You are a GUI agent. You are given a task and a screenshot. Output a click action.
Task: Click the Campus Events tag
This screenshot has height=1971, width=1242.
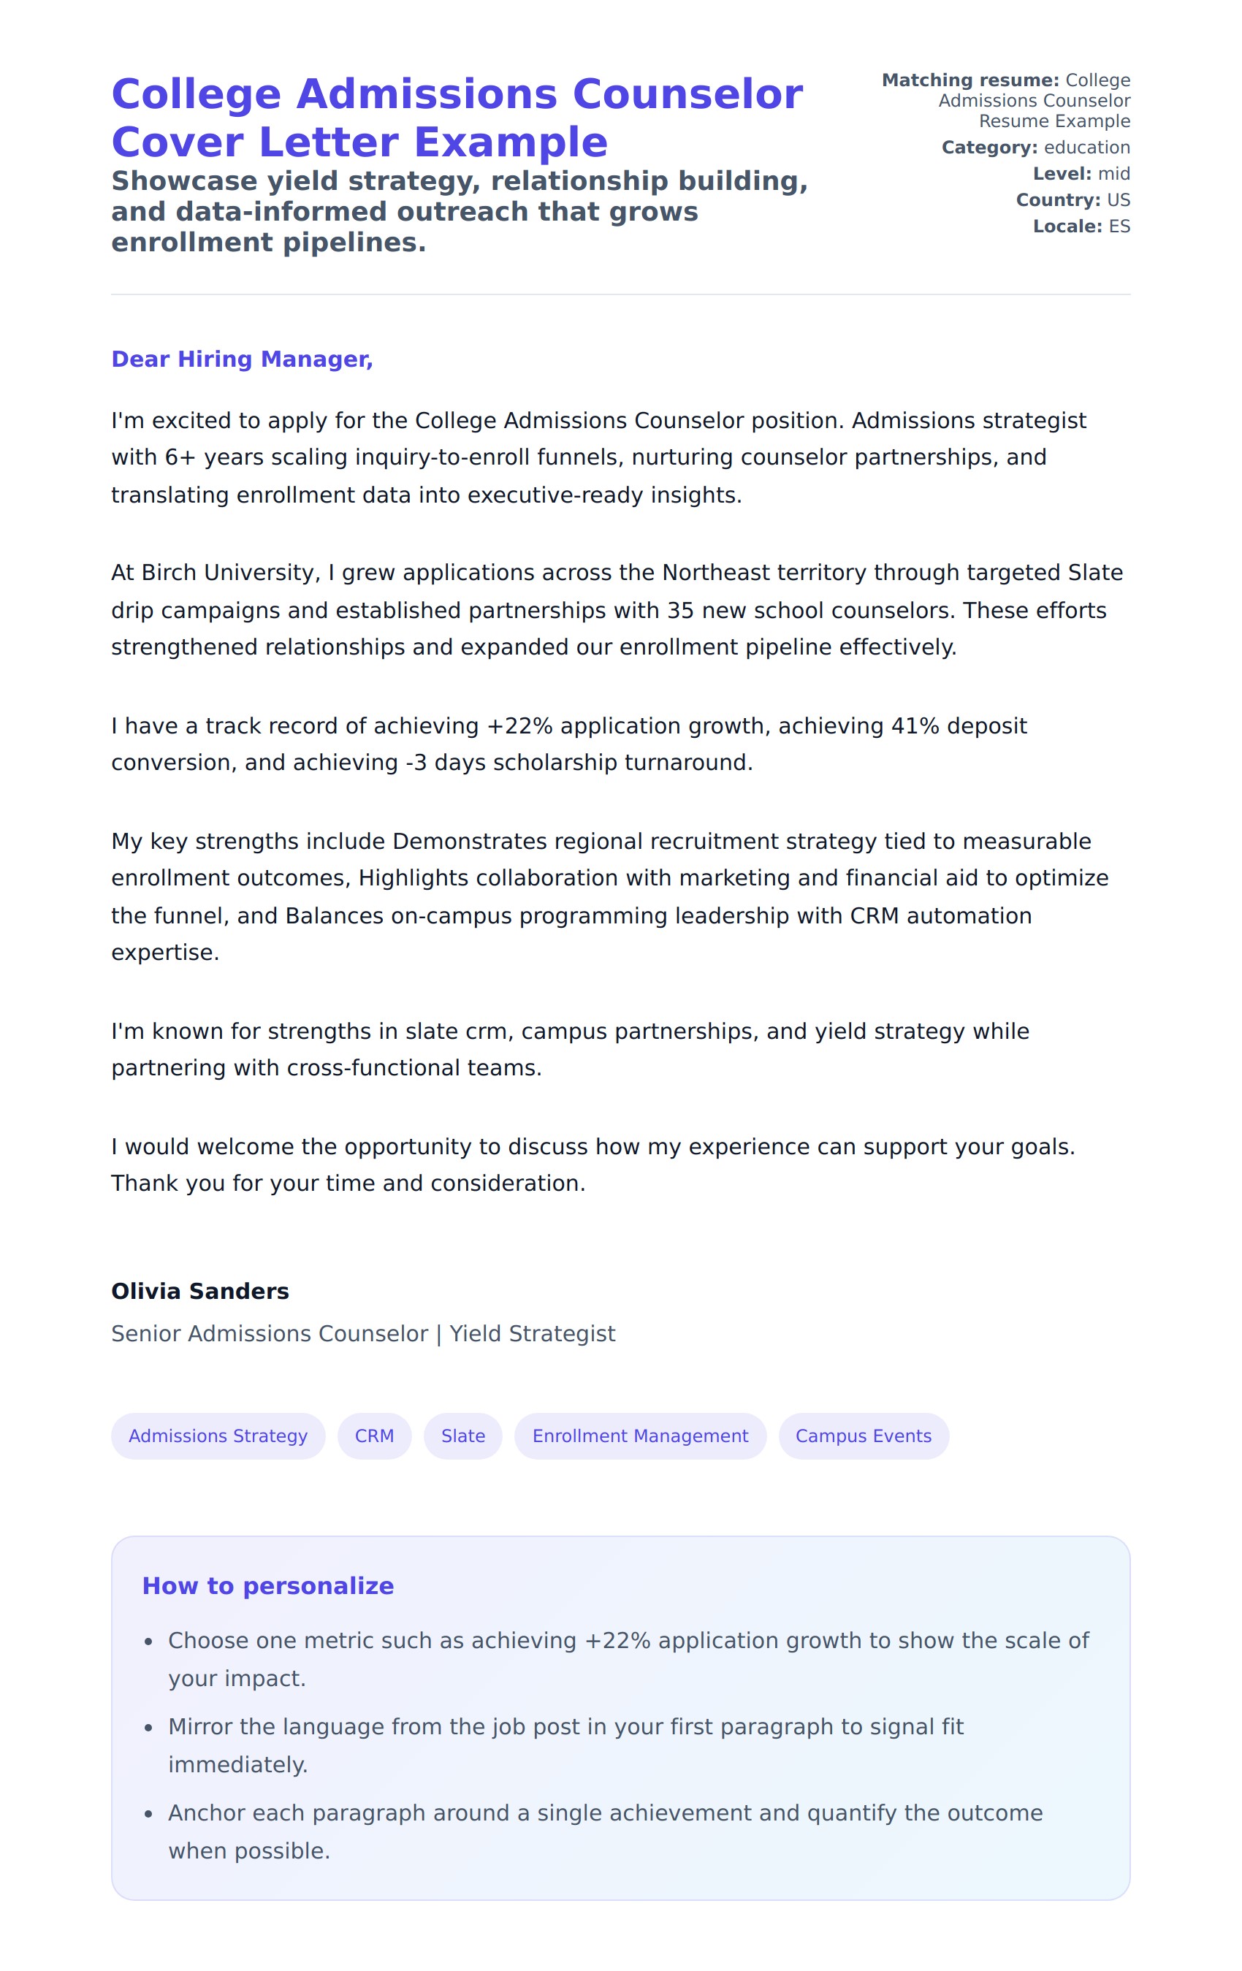pyautogui.click(x=863, y=1436)
